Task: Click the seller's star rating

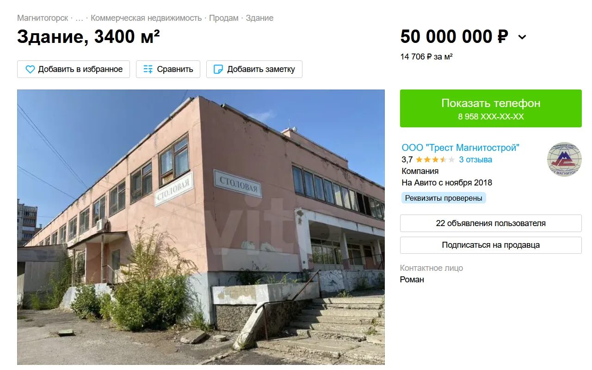Action: 435,160
